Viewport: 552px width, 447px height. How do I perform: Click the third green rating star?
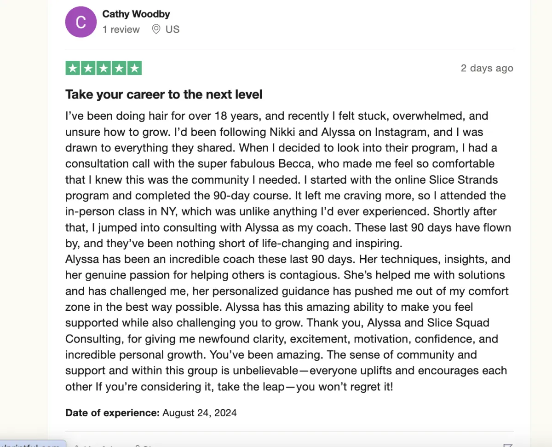[x=103, y=68]
